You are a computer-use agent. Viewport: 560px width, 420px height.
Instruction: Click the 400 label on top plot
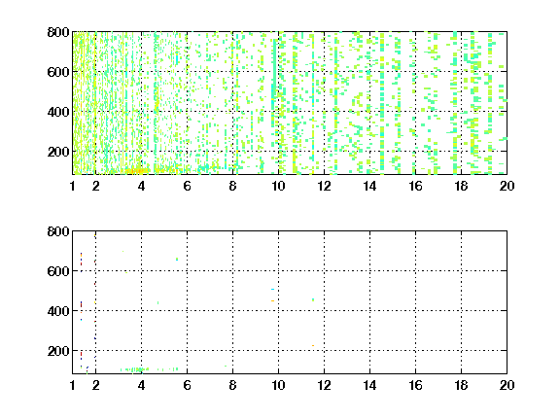(x=58, y=112)
